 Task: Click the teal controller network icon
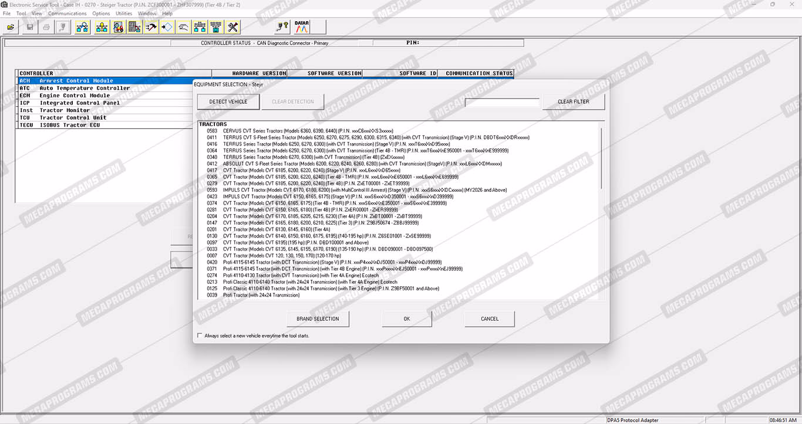217,27
